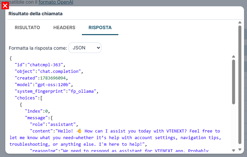Image resolution: width=247 pixels, height=157 pixels.
Task: Click the inner JSON scrollbar thumb
Action: (x=234, y=82)
